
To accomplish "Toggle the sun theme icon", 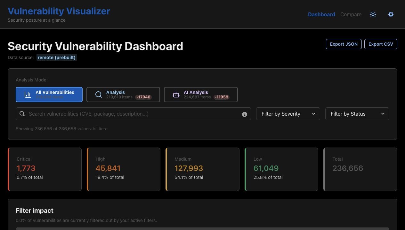I will point(373,14).
